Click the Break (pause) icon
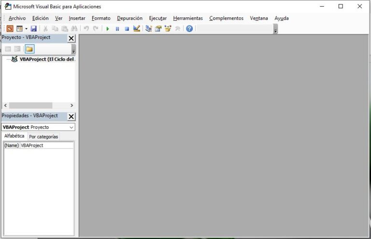Viewport: 371px width, 239px height. coord(117,29)
